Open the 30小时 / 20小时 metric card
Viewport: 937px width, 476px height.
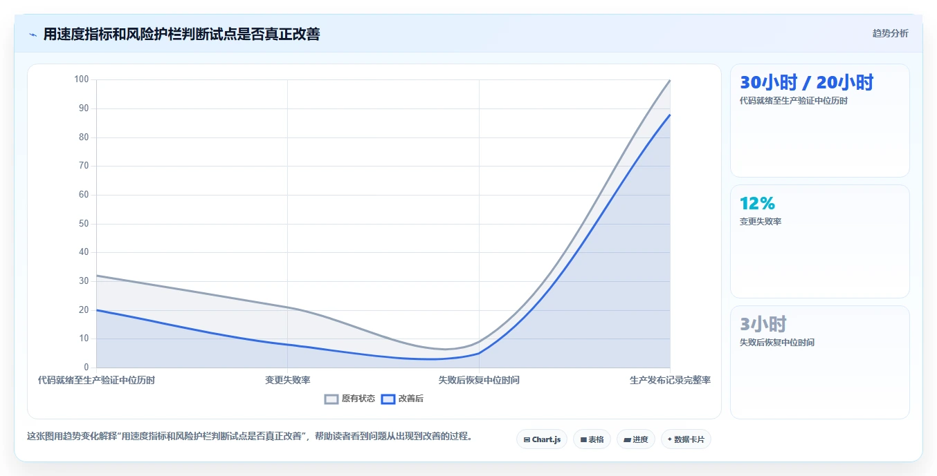click(x=819, y=121)
